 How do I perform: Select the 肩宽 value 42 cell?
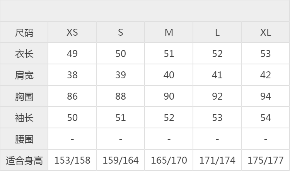pos(266,75)
